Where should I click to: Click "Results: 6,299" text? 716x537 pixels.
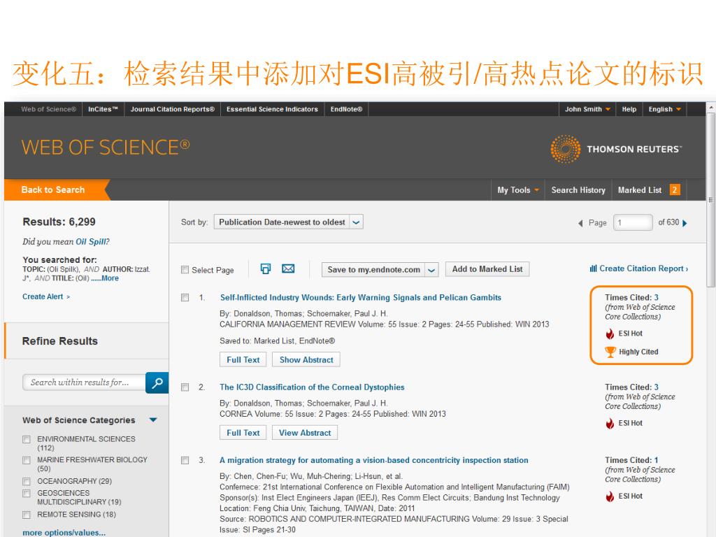(59, 222)
